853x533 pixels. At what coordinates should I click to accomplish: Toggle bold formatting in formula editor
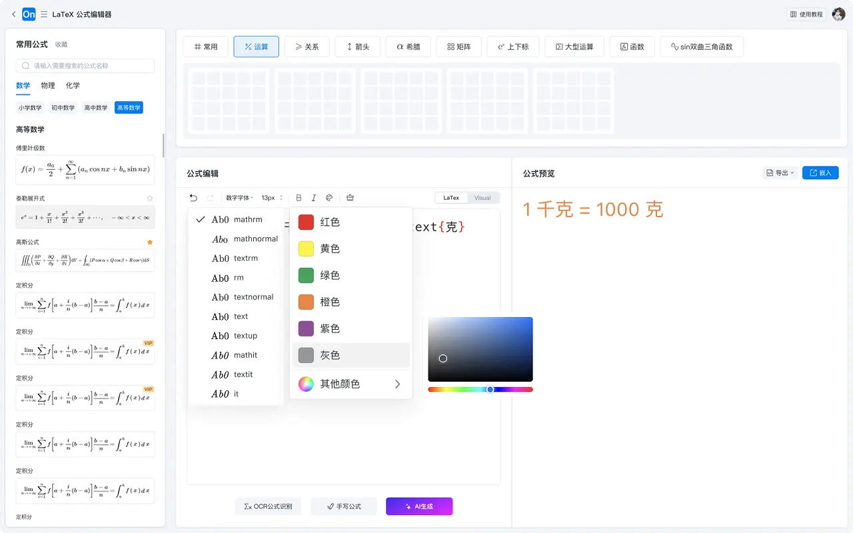point(299,198)
